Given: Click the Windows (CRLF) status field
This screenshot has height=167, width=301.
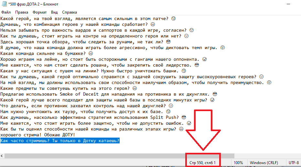Looking at the screenshot, I should click(264, 163).
